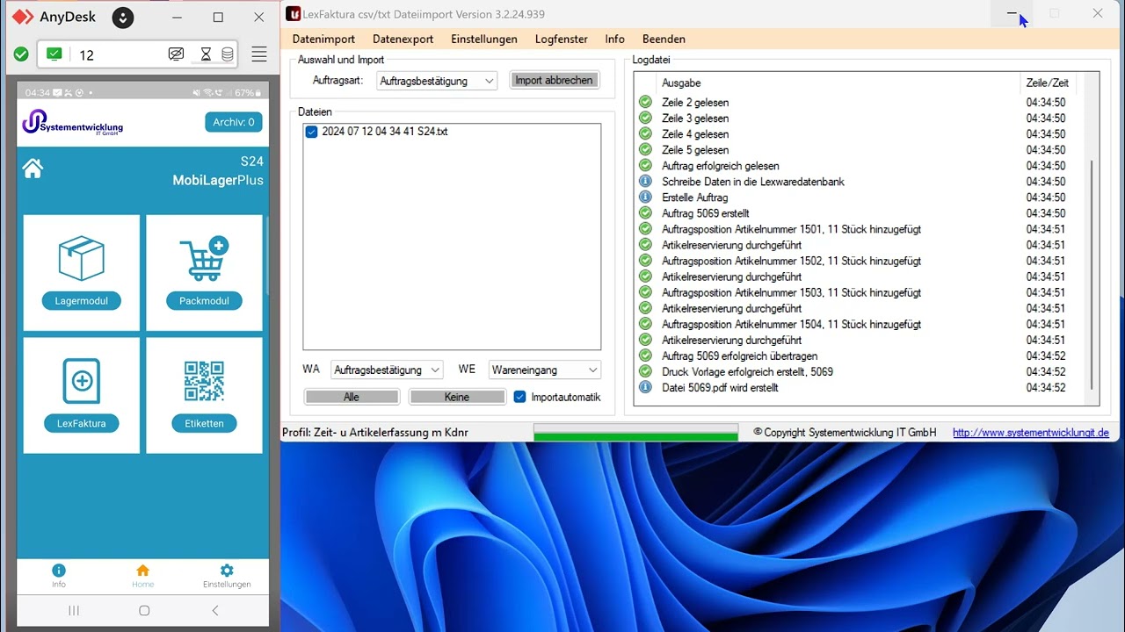
Task: Click info icon beside 'Datei 5069.pdf wird erstellt'
Action: pos(645,387)
